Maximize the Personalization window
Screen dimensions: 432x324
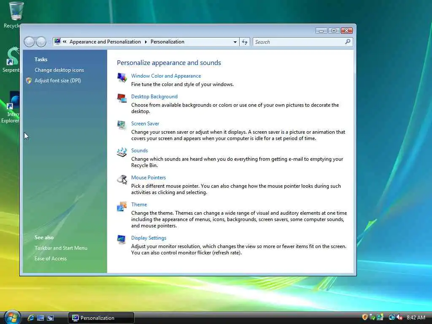(334, 30)
